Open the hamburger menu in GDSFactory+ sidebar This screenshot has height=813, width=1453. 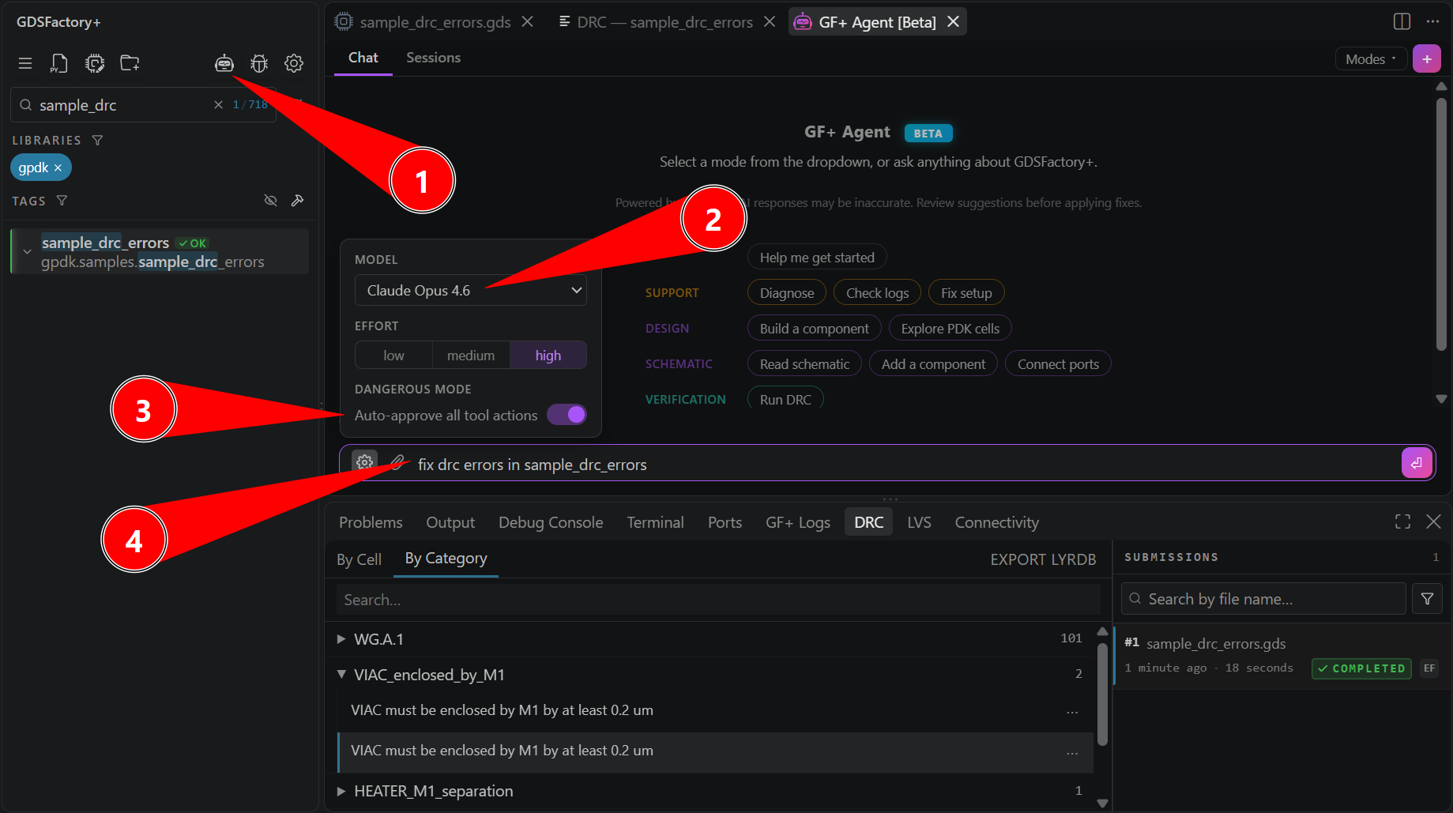[x=25, y=63]
